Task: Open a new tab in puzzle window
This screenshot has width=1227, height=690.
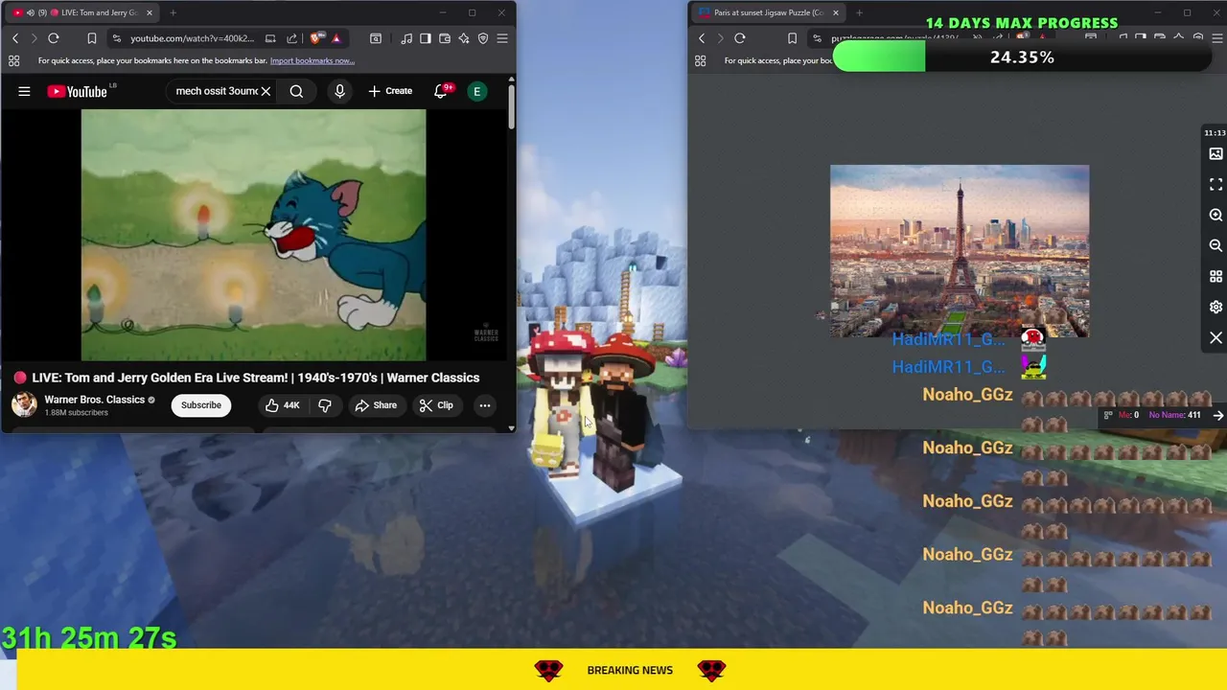Action: click(x=859, y=12)
